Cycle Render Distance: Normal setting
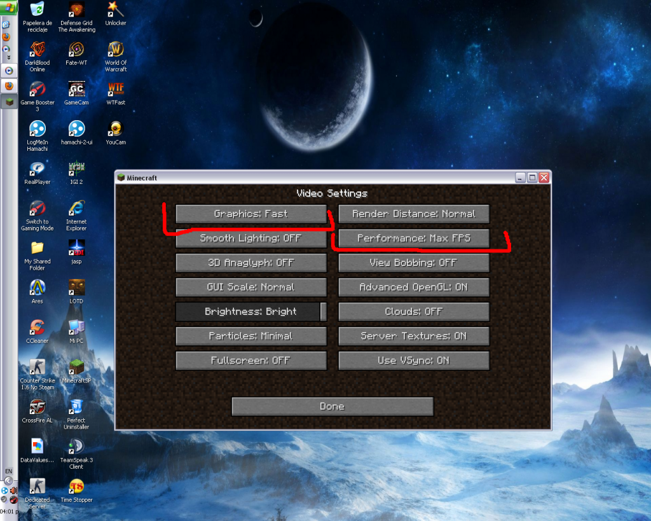This screenshot has height=521, width=651. tap(414, 214)
